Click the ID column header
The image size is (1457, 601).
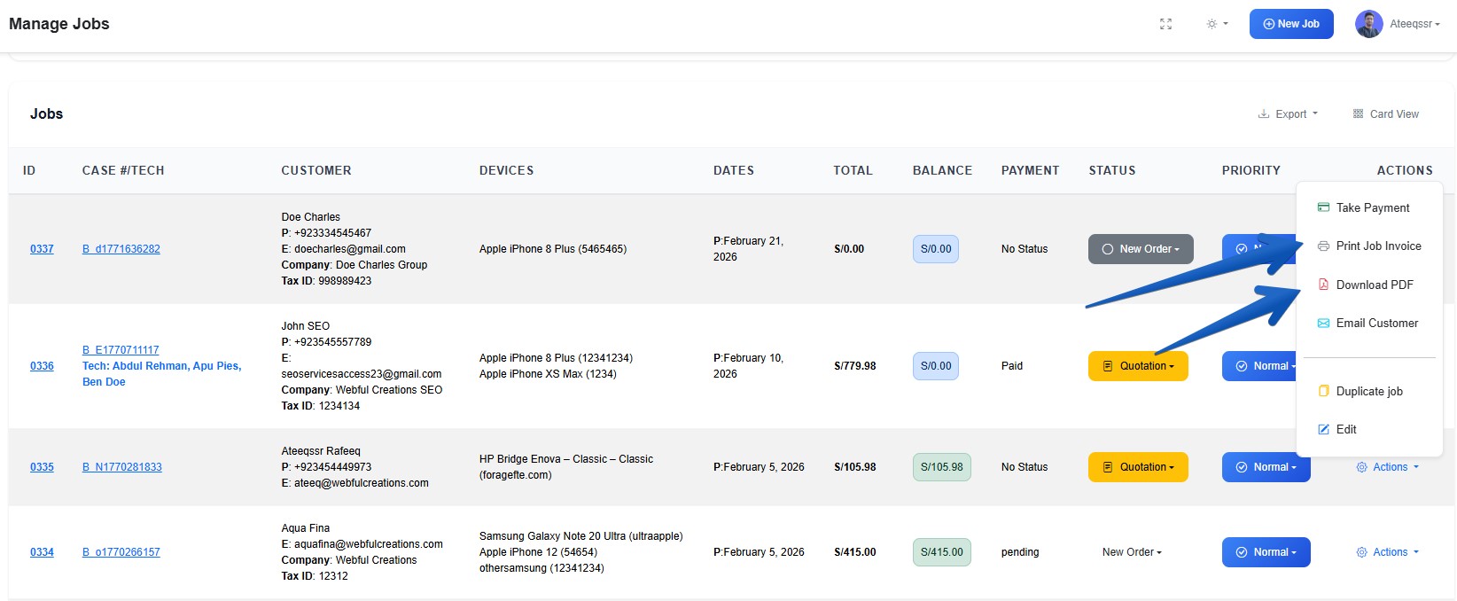pyautogui.click(x=29, y=170)
